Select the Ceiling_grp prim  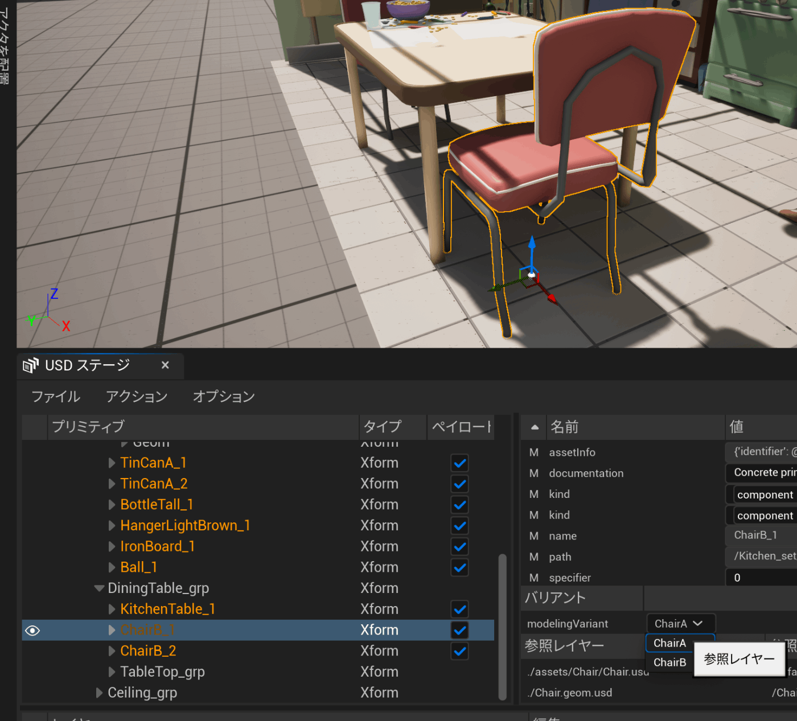point(142,693)
